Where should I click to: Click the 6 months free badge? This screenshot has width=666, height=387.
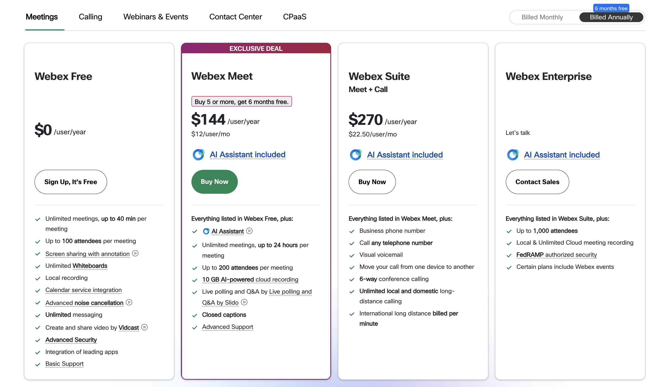[611, 8]
